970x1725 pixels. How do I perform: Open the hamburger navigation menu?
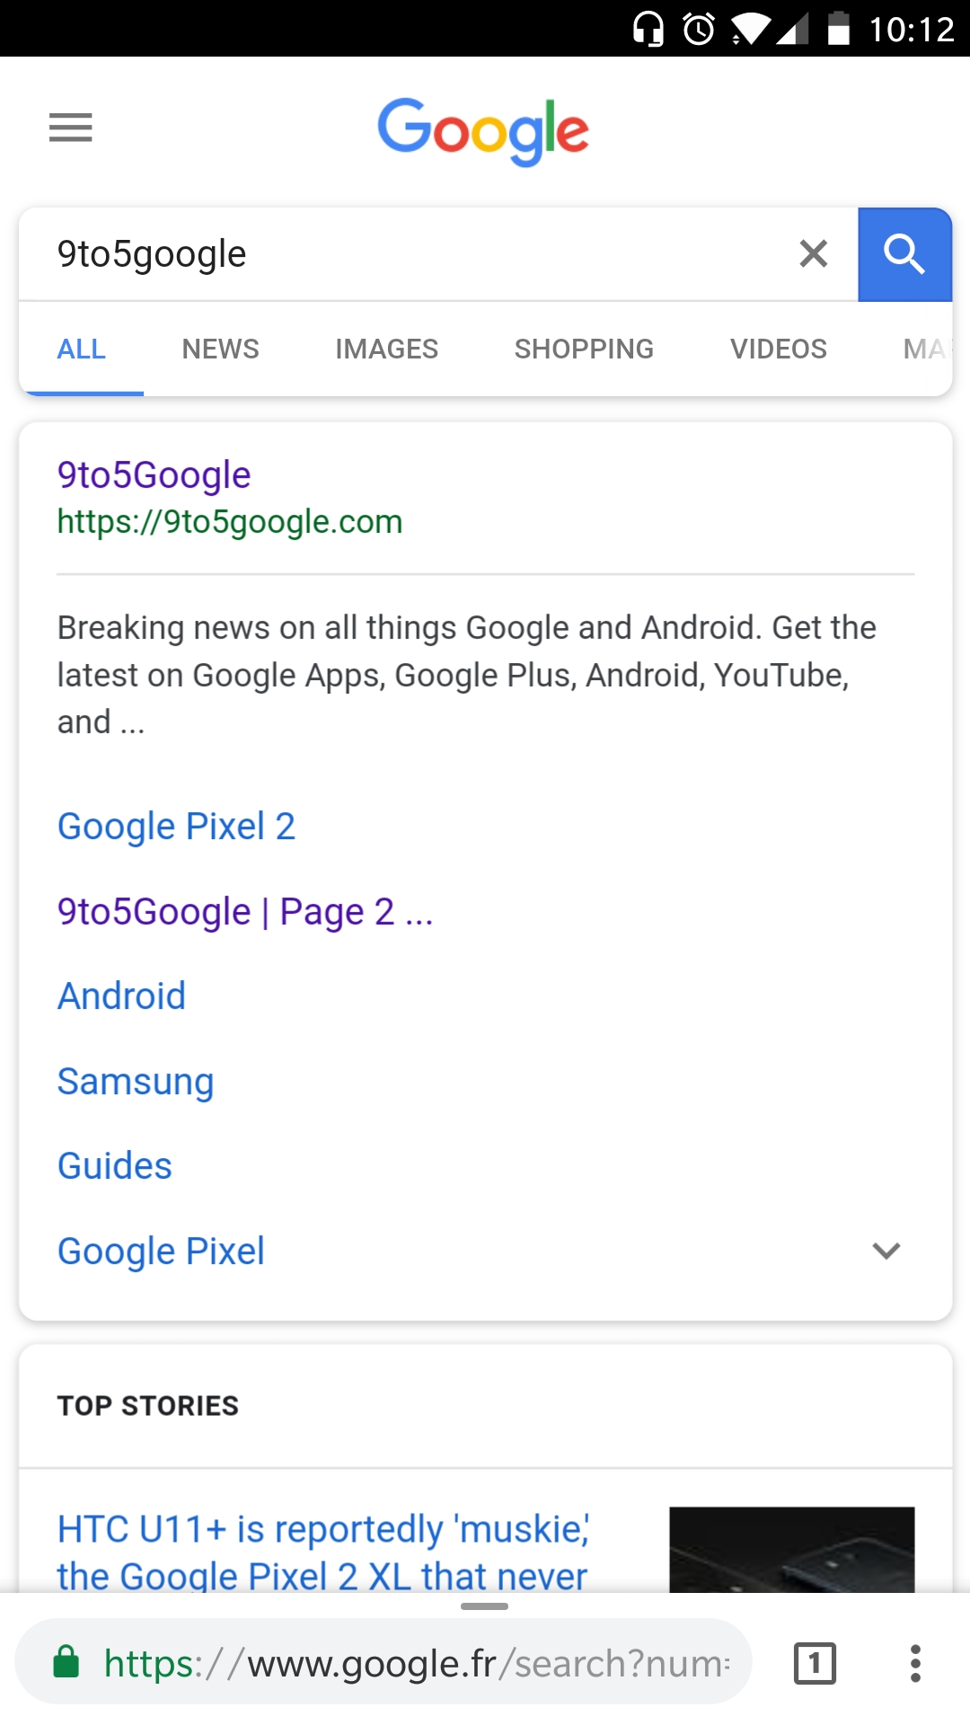[x=71, y=128]
